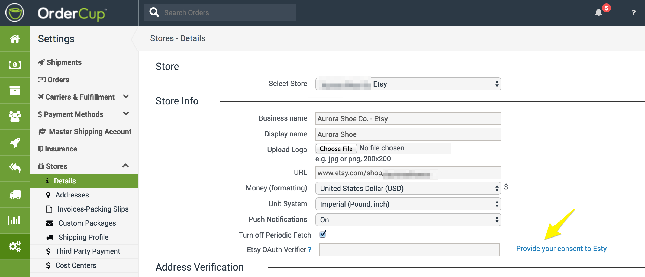
Task: Open Shipments settings menu item
Action: click(60, 62)
